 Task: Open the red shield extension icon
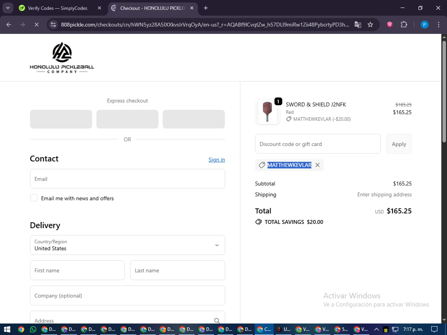(x=389, y=24)
